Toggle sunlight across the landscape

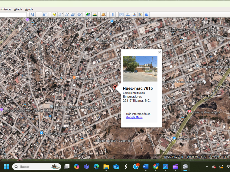[x=94, y=14]
